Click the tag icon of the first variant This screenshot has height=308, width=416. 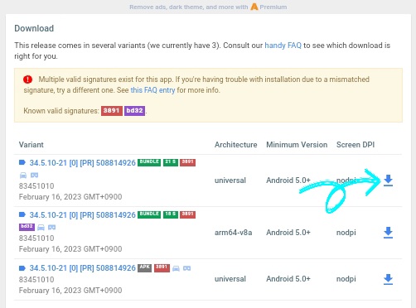pos(22,162)
